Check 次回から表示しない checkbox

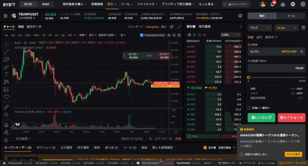tap(242, 154)
